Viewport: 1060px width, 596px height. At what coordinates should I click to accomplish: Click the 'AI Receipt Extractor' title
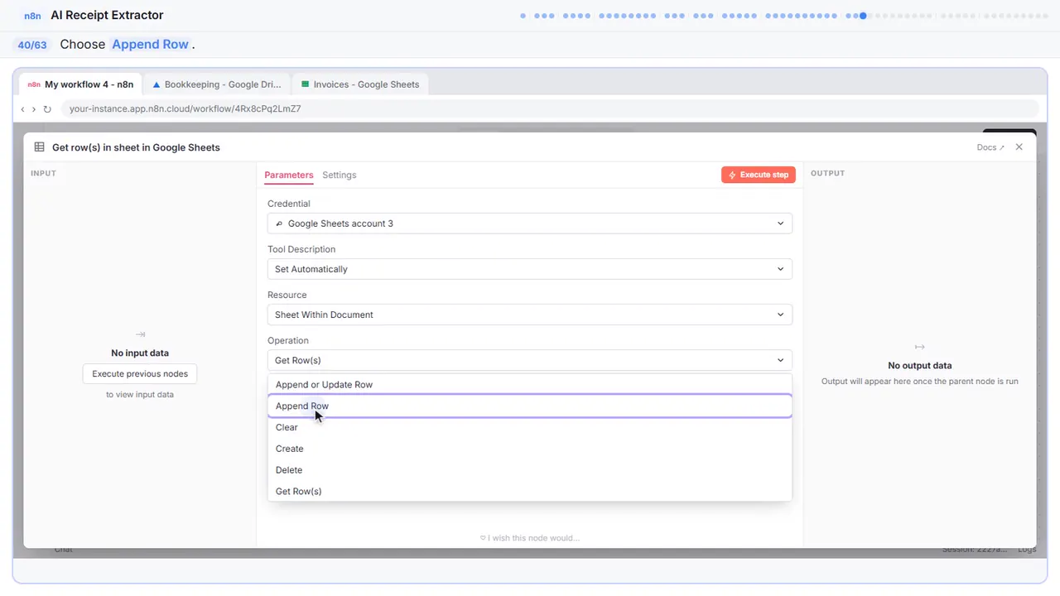point(107,16)
